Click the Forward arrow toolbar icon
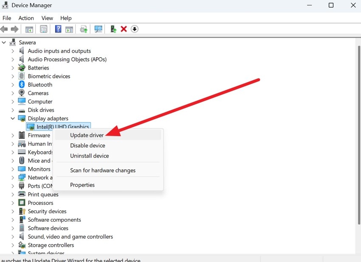The height and width of the screenshot is (262, 361). 15,29
